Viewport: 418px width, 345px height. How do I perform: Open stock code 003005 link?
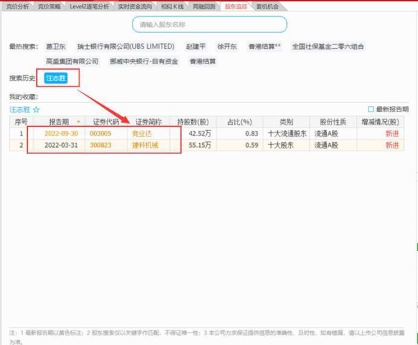101,132
